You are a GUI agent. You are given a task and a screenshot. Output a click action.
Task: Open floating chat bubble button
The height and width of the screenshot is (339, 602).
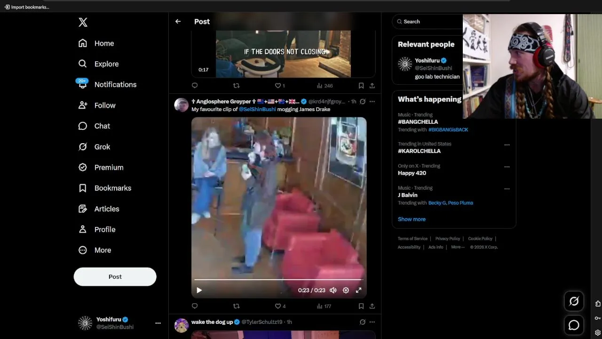[574, 325]
